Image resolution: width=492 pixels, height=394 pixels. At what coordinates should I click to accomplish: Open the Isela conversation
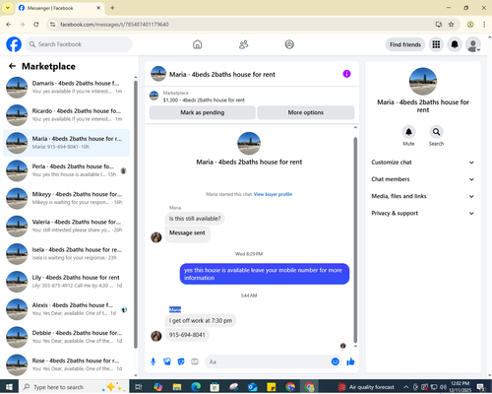click(x=66, y=254)
